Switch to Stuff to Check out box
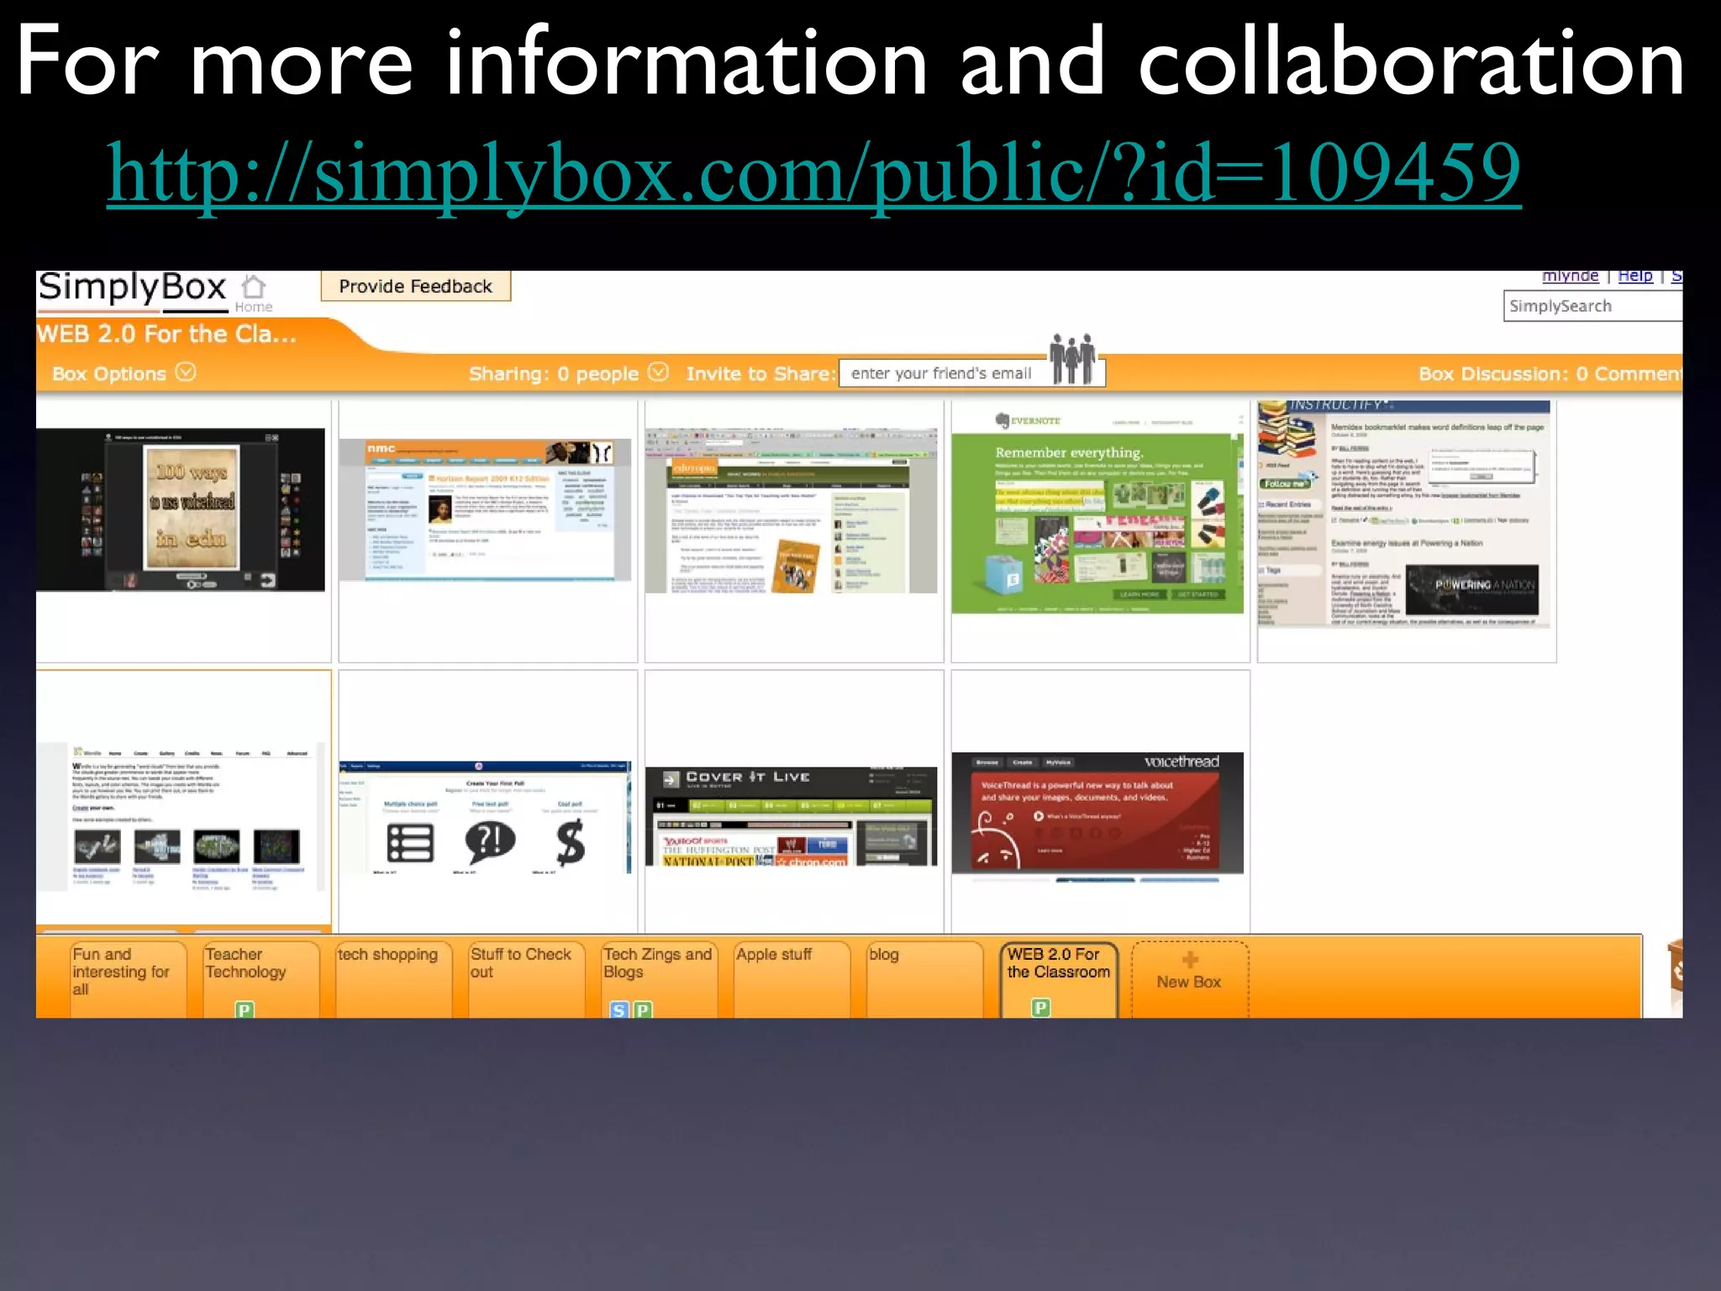The height and width of the screenshot is (1291, 1721). coord(526,979)
